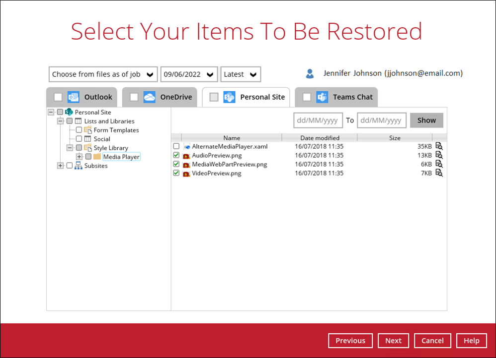Tick the Social list checkbox
496x358 pixels.
pos(79,139)
